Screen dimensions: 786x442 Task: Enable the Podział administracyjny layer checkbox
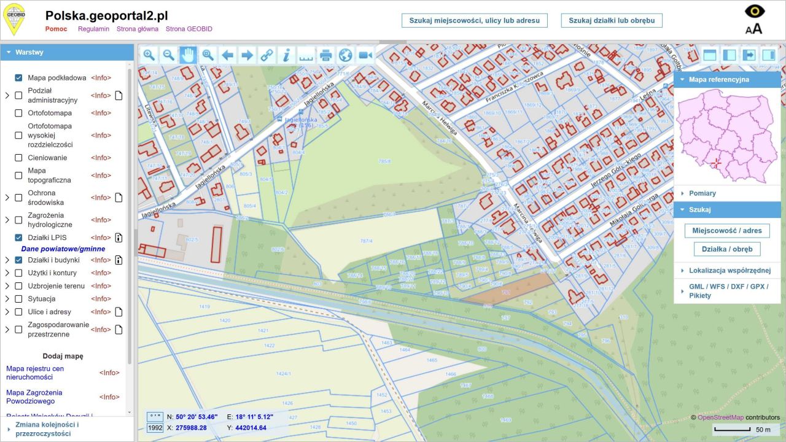pos(18,95)
